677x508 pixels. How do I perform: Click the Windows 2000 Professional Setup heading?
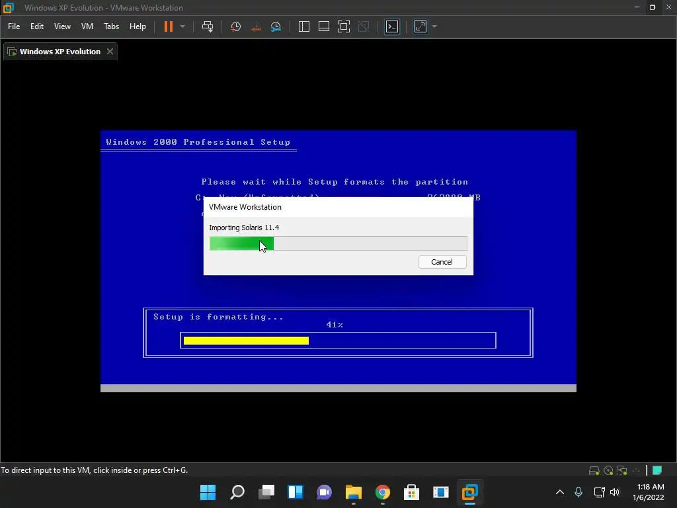(x=198, y=142)
